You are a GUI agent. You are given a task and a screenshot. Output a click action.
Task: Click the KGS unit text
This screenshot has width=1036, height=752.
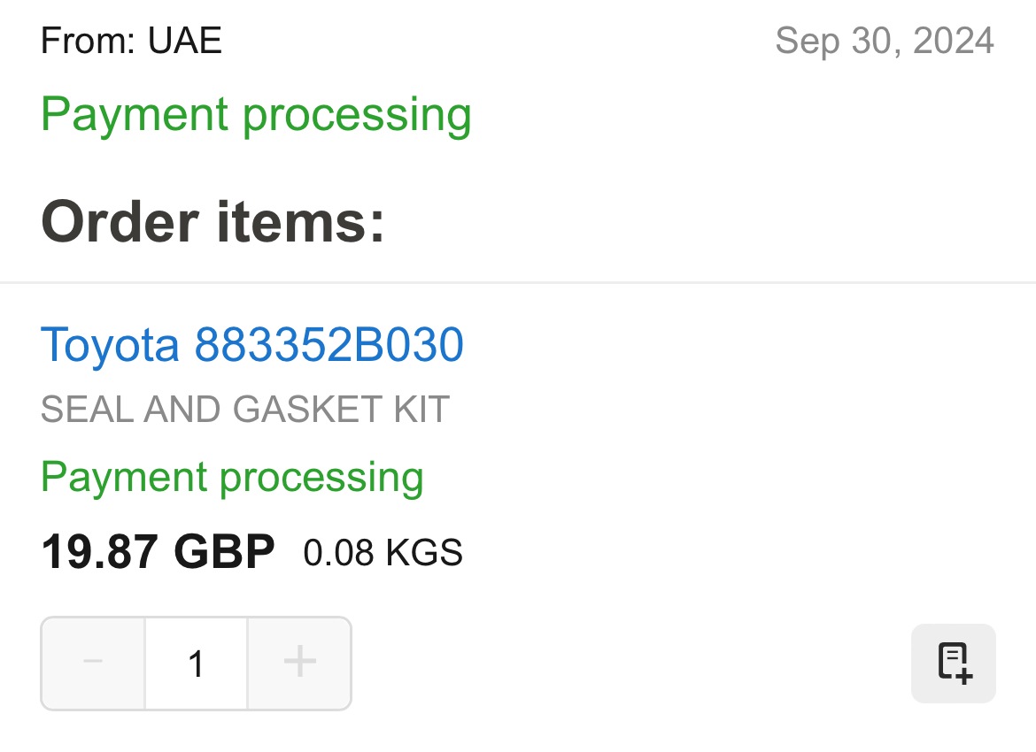tap(423, 553)
